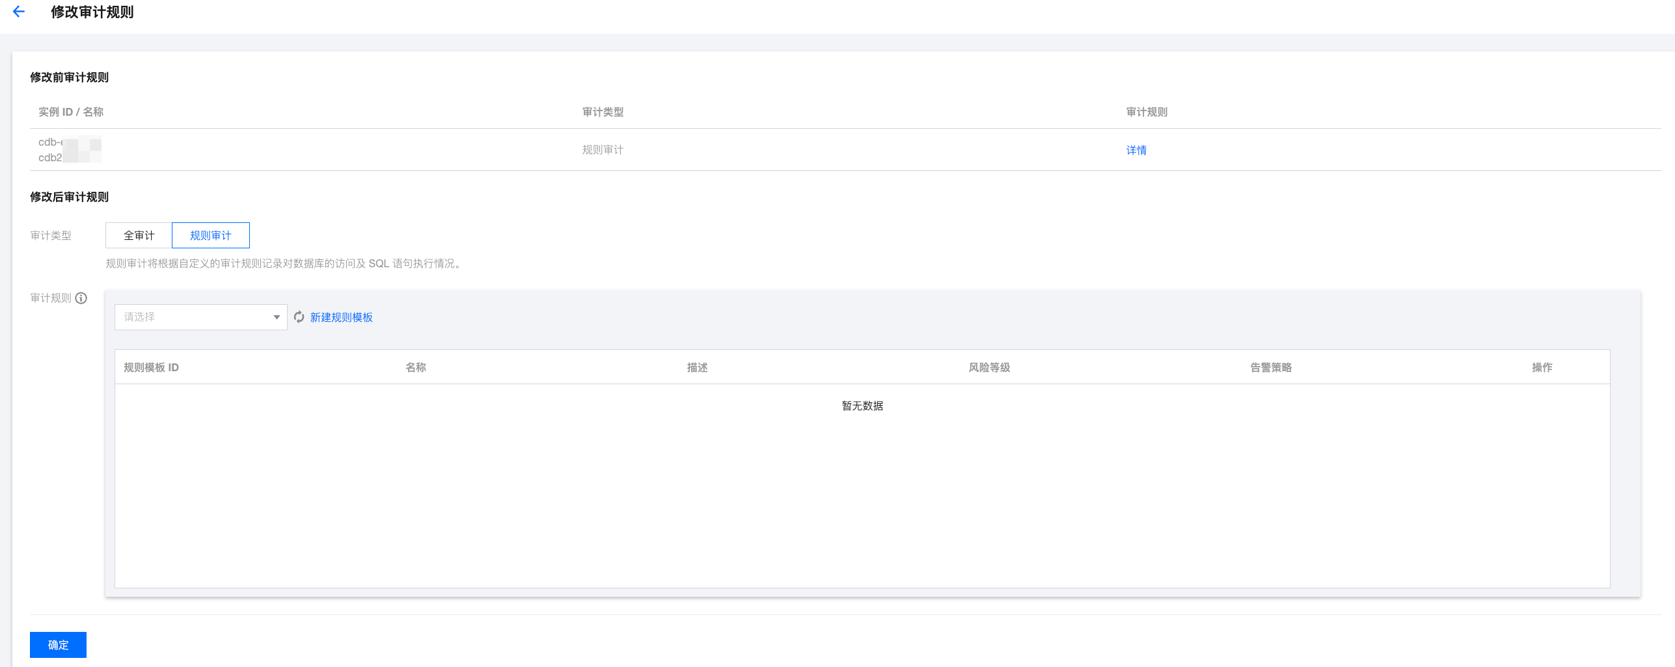Click the 告警策略 column header
Screen dimensions: 1675x667
pos(1270,367)
